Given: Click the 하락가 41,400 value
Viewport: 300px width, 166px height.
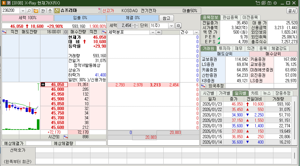Looking at the screenshot, I should (x=100, y=75).
